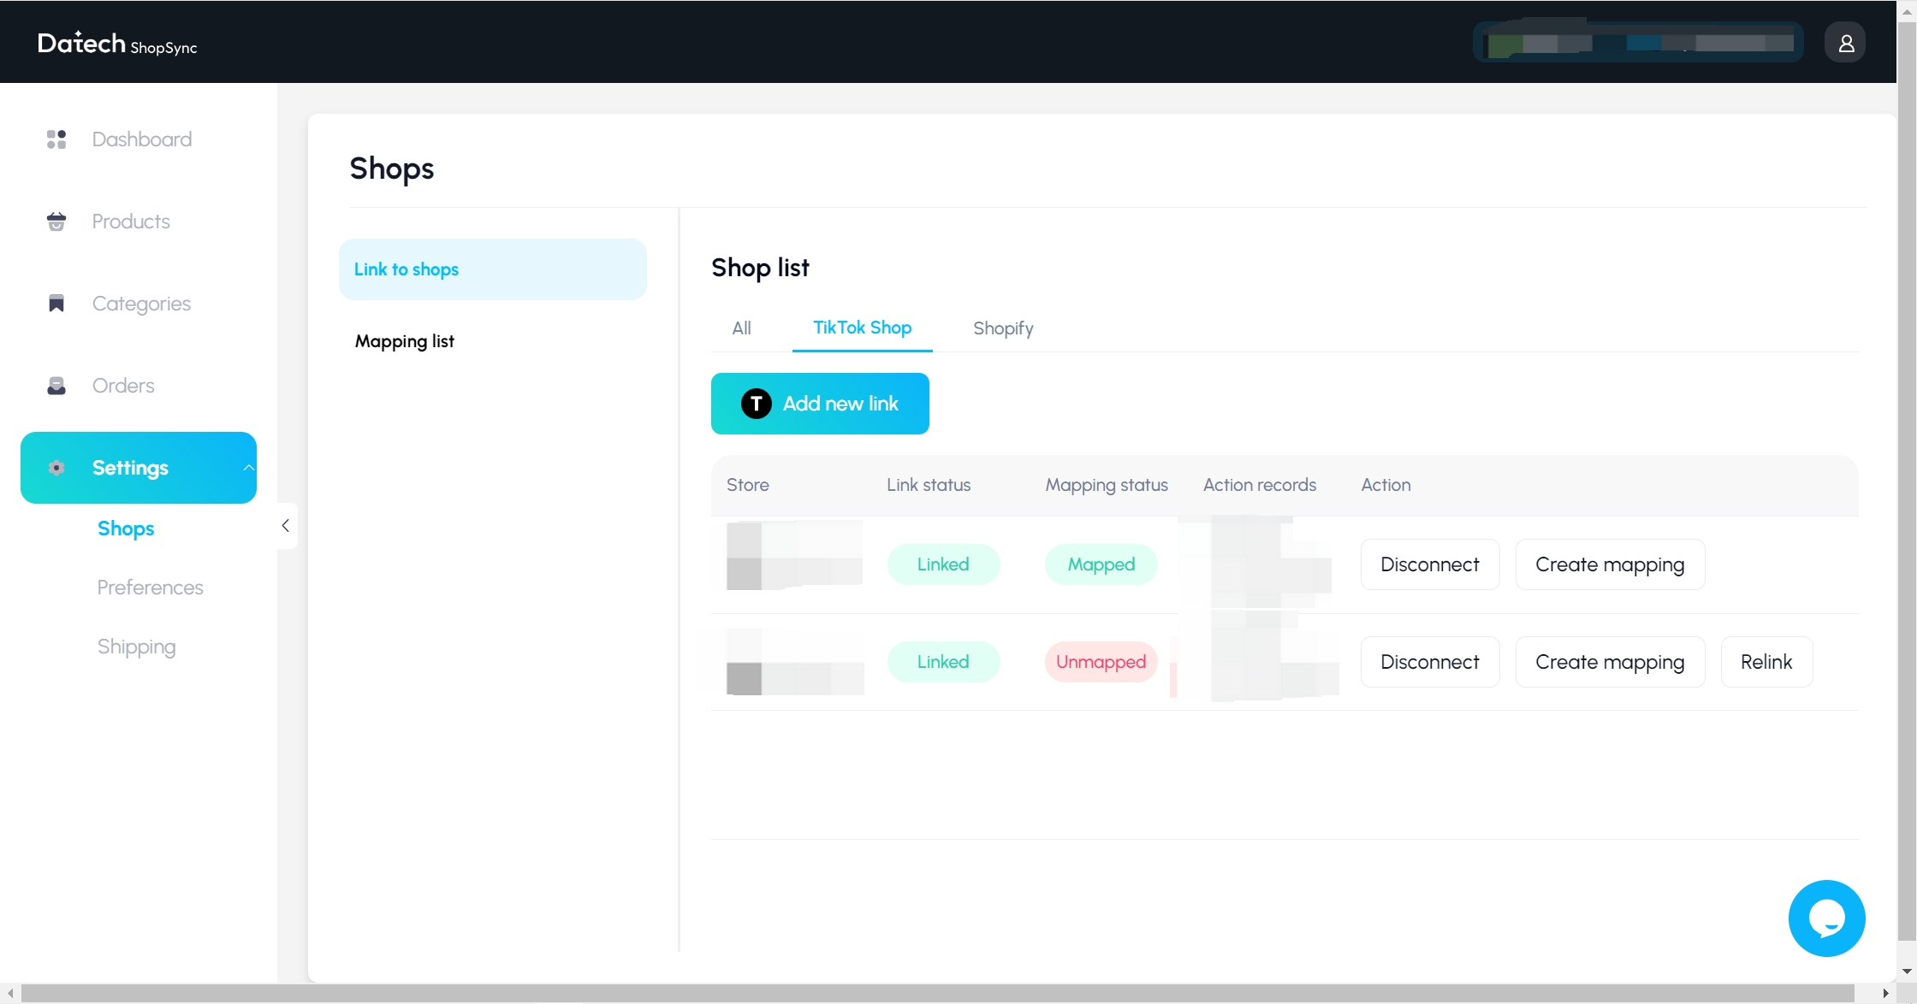Click the Products icon in sidebar

pos(56,221)
